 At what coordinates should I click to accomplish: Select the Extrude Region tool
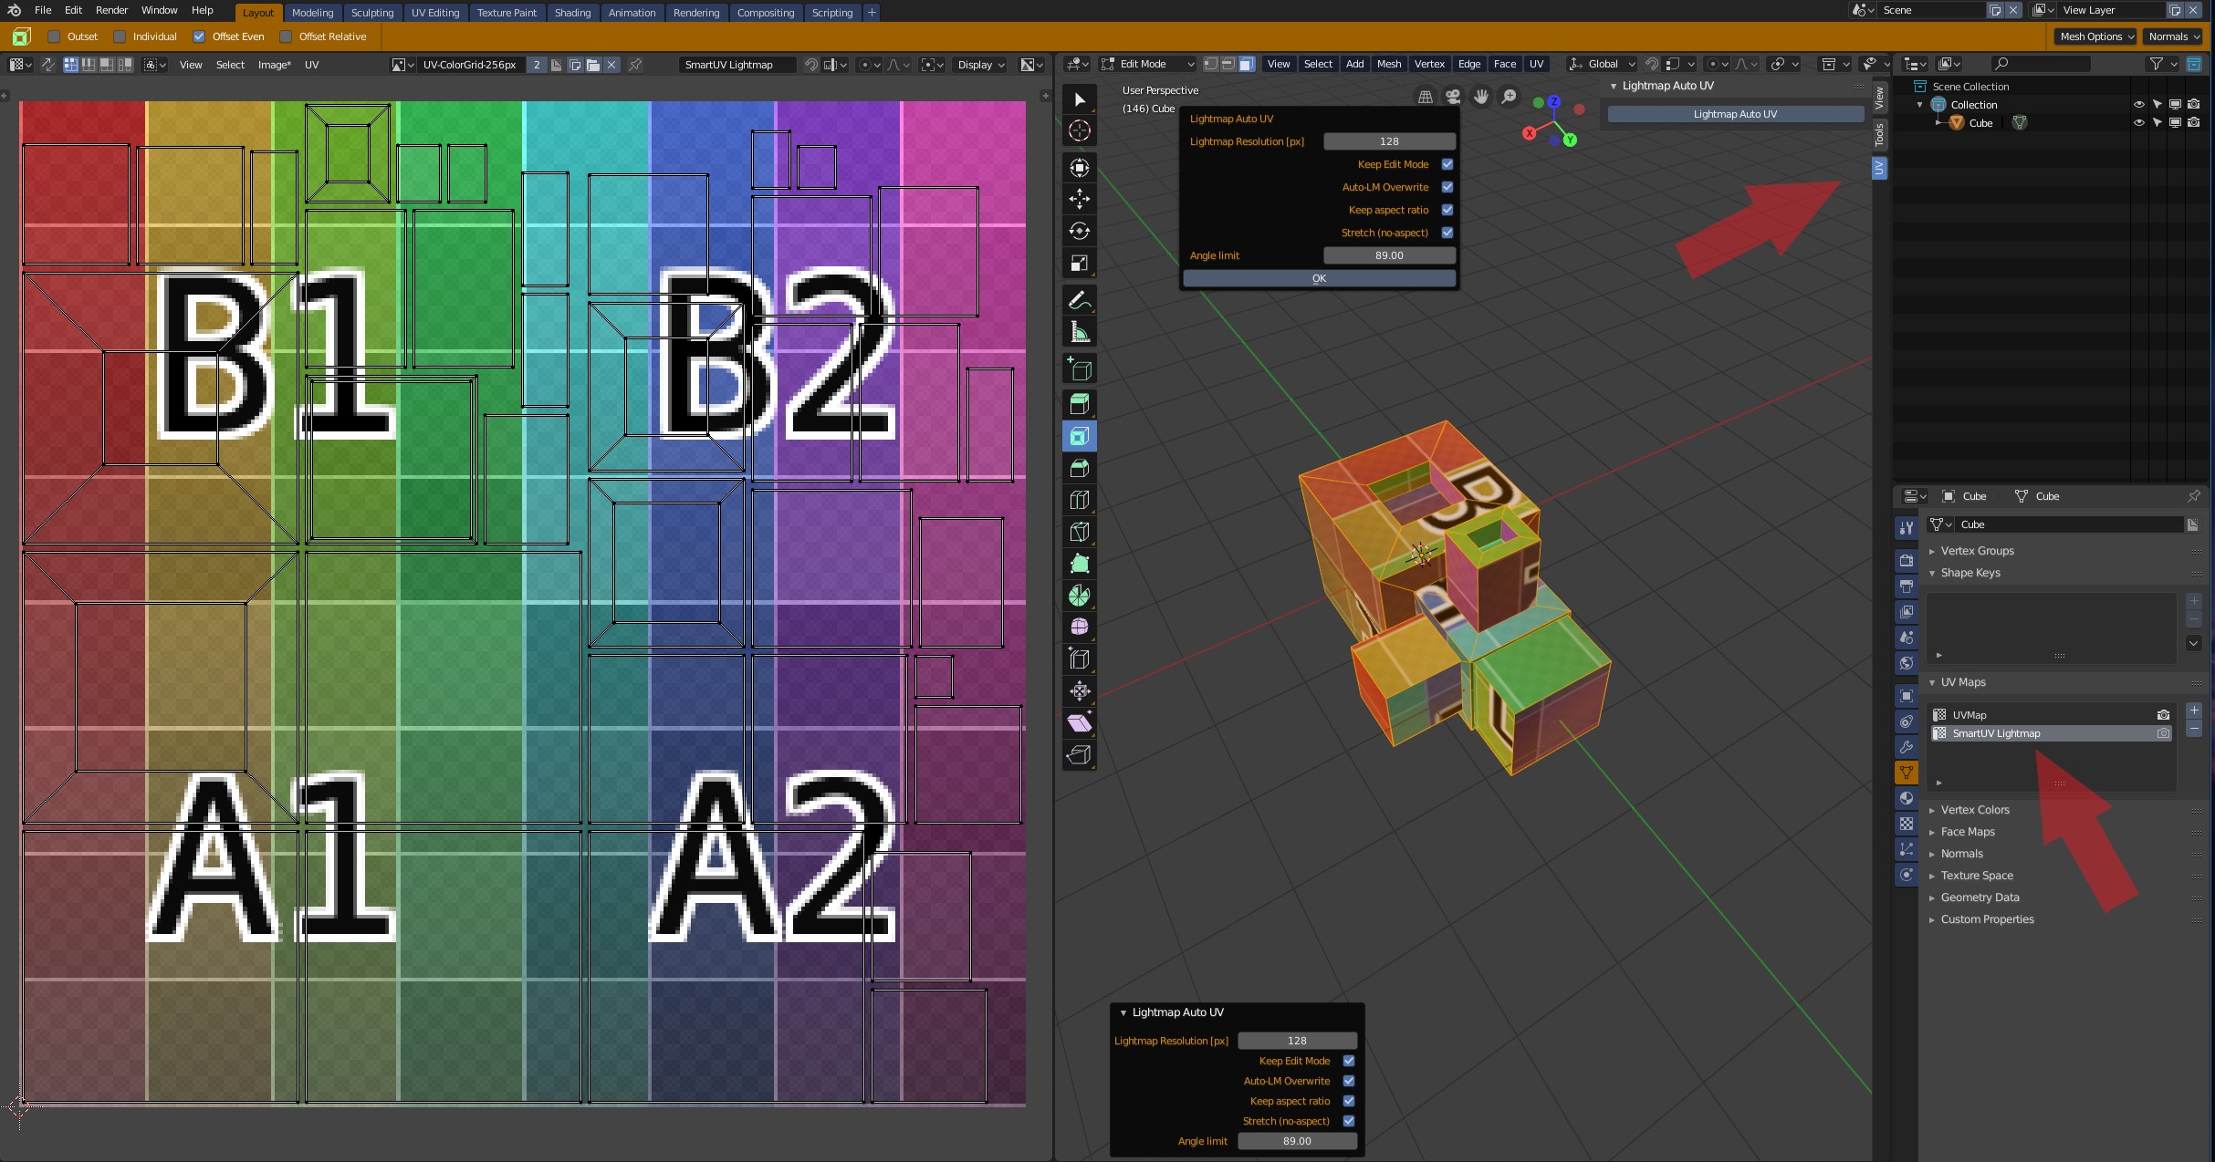coord(1080,404)
